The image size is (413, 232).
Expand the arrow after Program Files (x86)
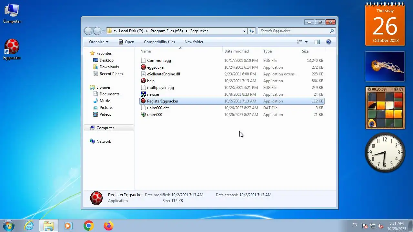coord(186,31)
